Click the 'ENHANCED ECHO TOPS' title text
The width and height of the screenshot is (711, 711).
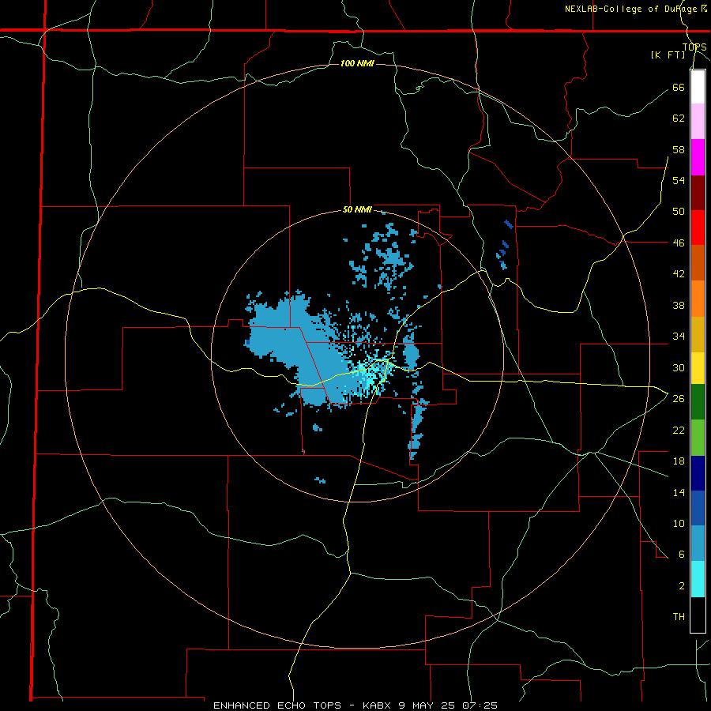coord(277,705)
